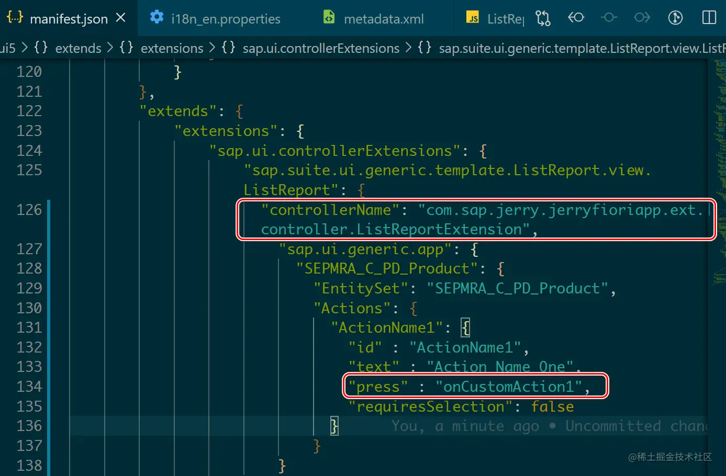Click the "controllerName" key

pos(330,210)
